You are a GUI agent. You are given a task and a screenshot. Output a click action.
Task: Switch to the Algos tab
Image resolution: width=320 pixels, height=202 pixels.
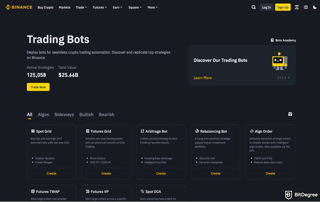point(43,114)
